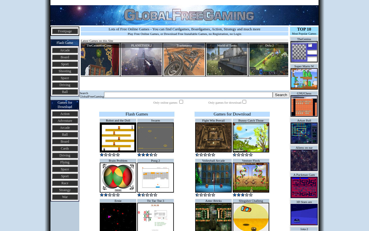Image resolution: width=369 pixels, height=231 pixels.
Task: Rate Fight Win Prevail using stars
Action: pos(205,155)
